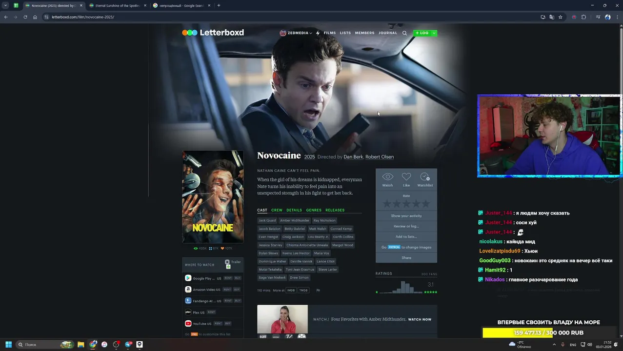The image size is (623, 351).
Task: Click the YouTube icon
Action: [x=188, y=323]
